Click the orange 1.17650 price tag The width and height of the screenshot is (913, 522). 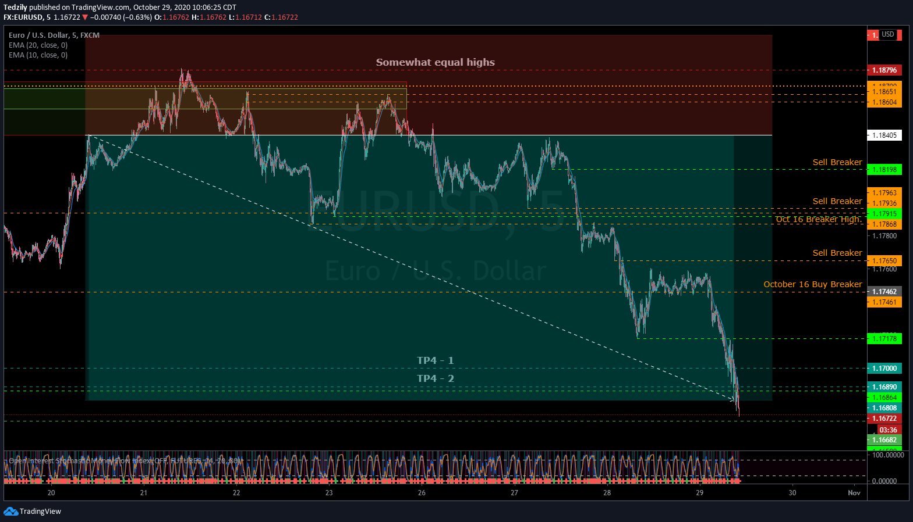point(884,261)
